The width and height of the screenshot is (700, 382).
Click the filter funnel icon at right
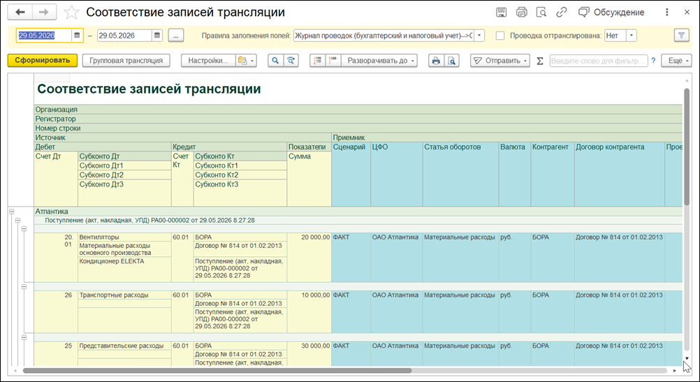[681, 36]
